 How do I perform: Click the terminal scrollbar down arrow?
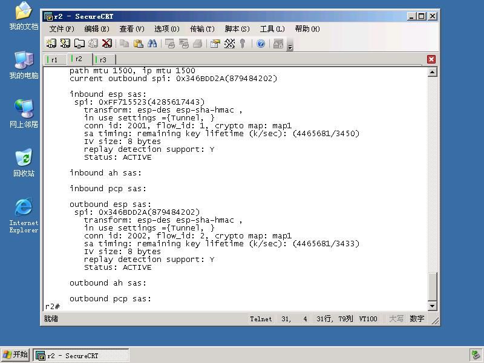432,306
